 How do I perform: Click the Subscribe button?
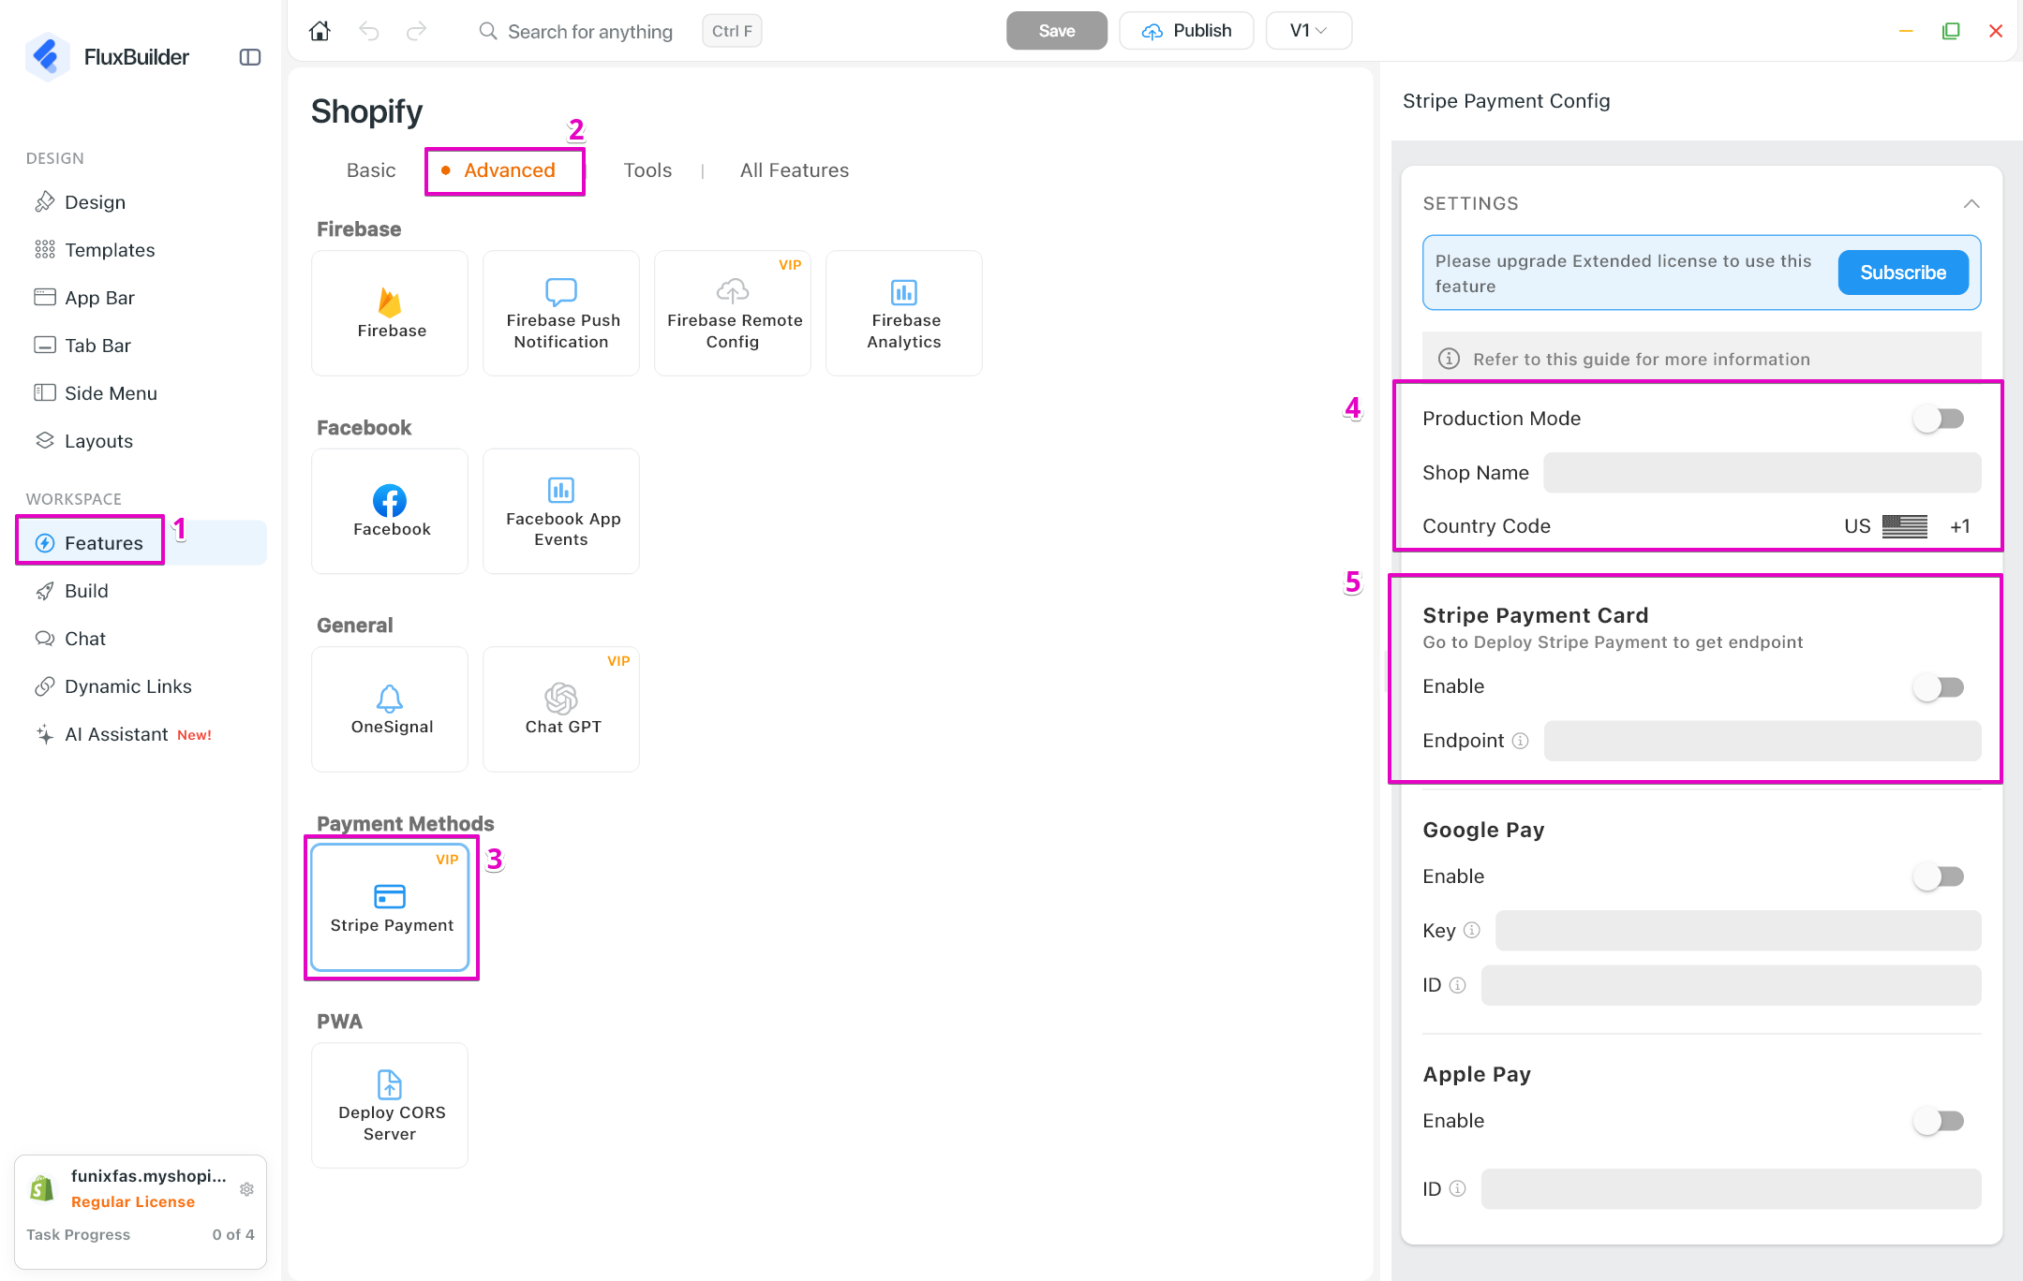1903,272
